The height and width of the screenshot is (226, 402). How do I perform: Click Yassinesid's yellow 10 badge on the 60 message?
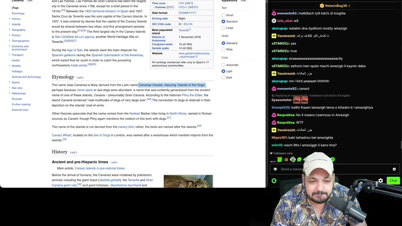274,36
